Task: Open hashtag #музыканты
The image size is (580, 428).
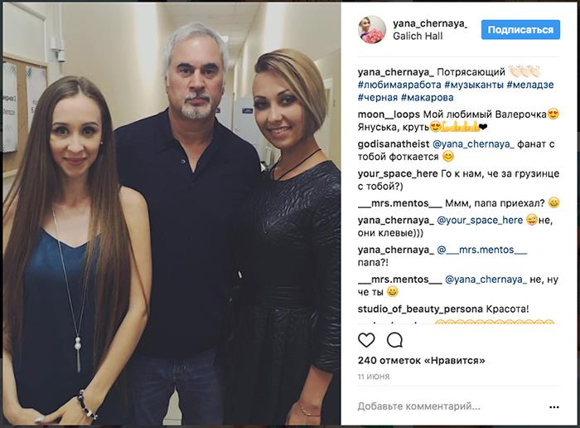Action: [x=474, y=85]
